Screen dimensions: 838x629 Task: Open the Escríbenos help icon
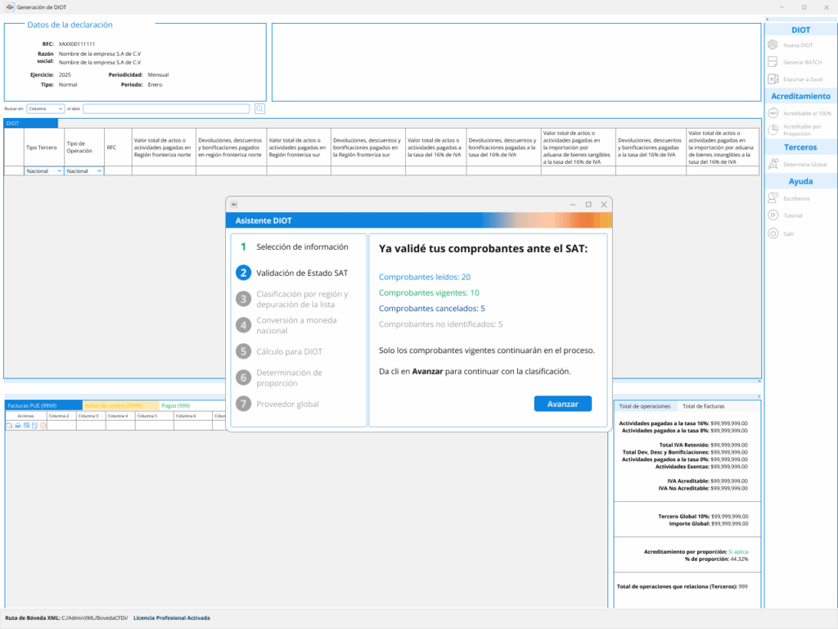[x=773, y=198]
